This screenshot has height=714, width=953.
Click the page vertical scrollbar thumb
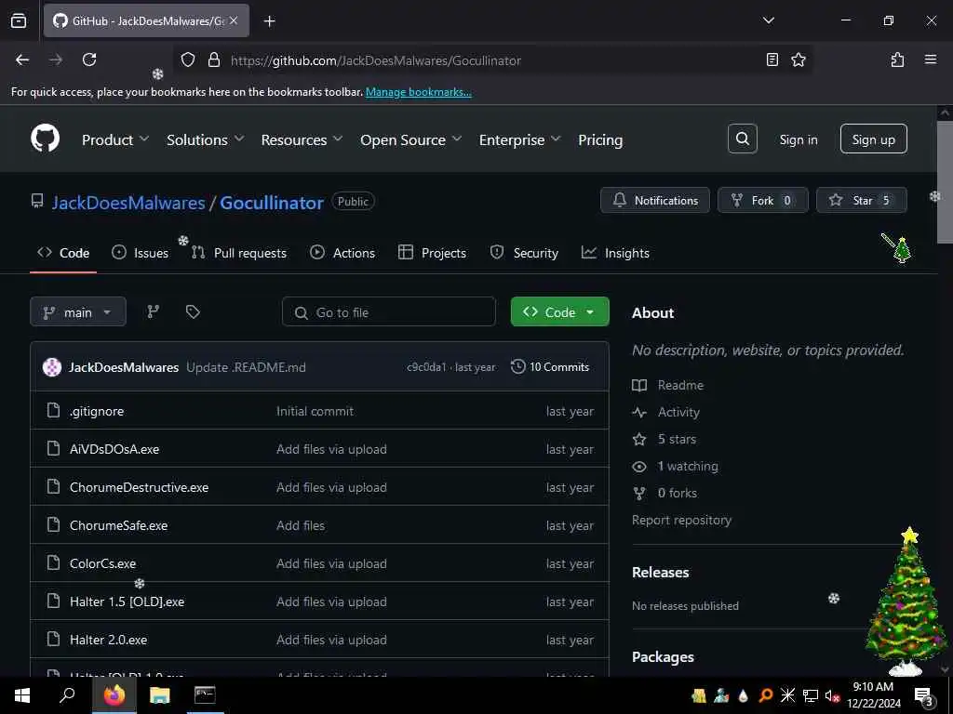tap(945, 182)
